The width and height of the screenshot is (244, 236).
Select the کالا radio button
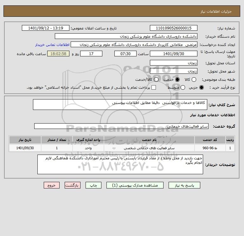click(194, 80)
